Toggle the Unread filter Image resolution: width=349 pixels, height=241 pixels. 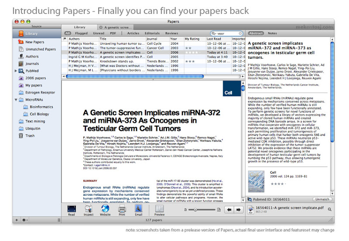coord(99,33)
